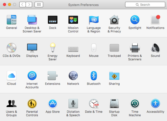Minimize the window with yellow button
This screenshot has width=167, height=121.
pyautogui.click(x=10, y=4)
